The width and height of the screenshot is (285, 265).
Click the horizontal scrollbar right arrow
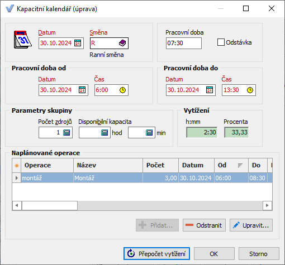[x=268, y=205]
